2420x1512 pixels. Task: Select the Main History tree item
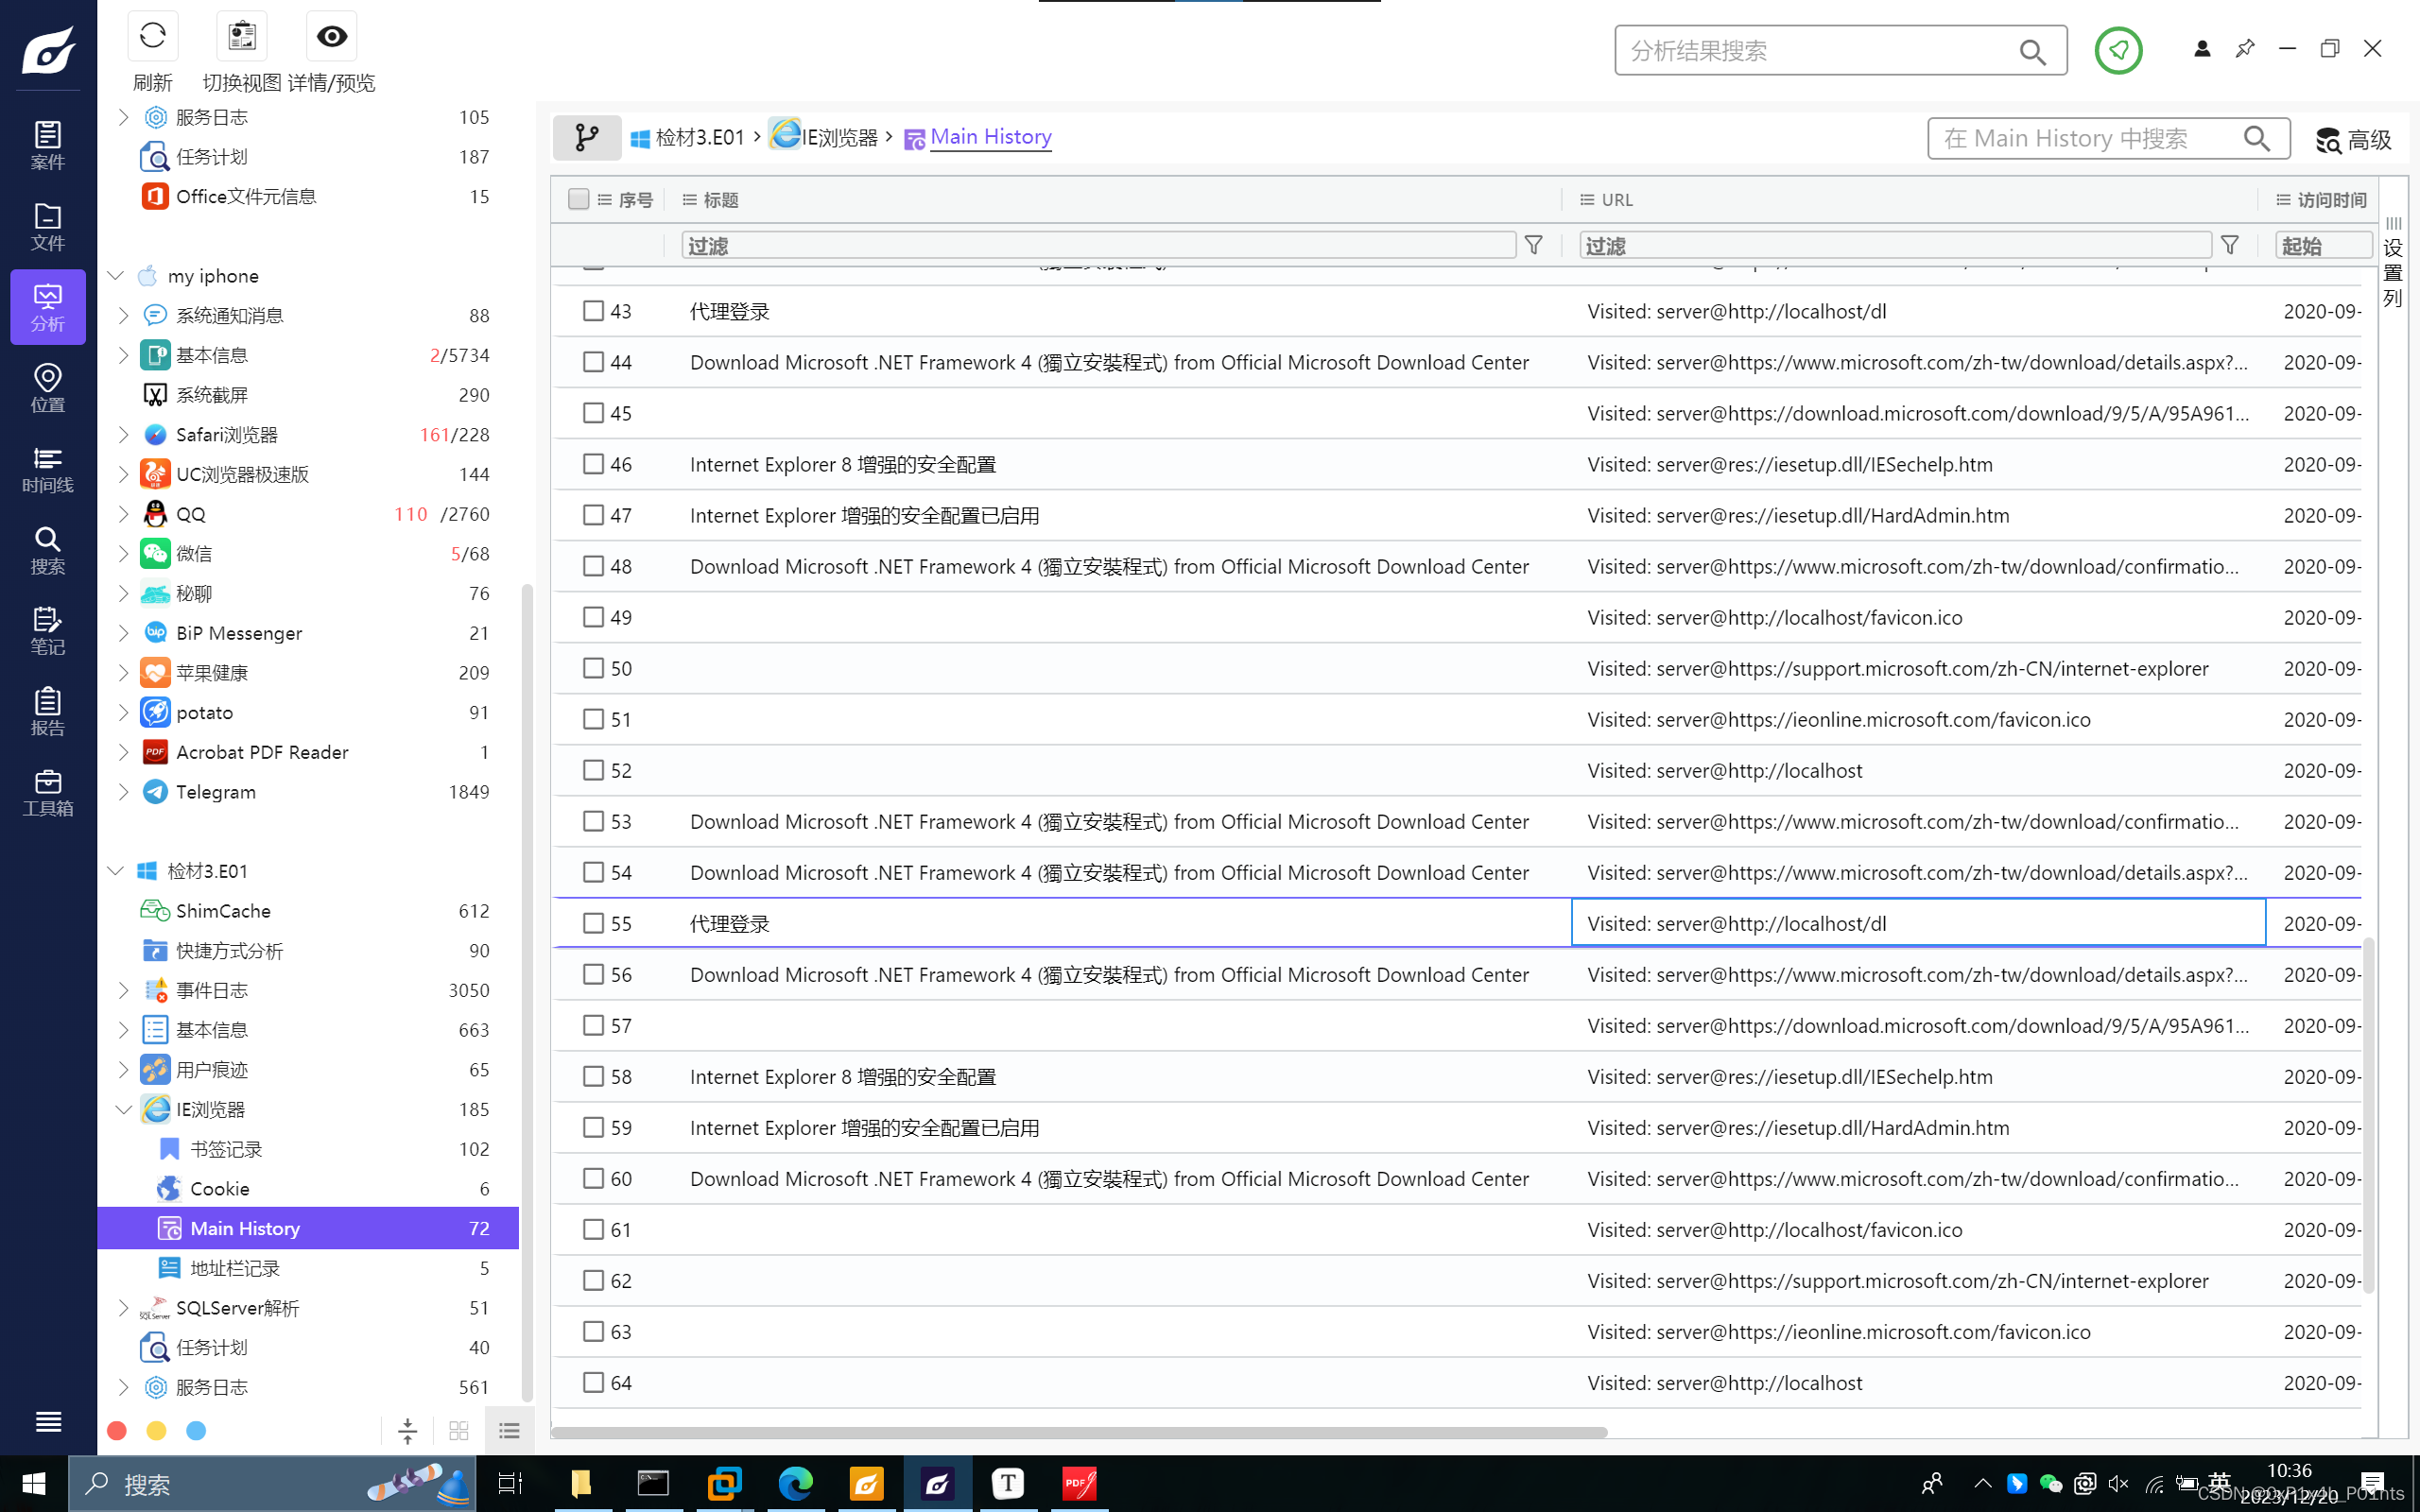[308, 1228]
